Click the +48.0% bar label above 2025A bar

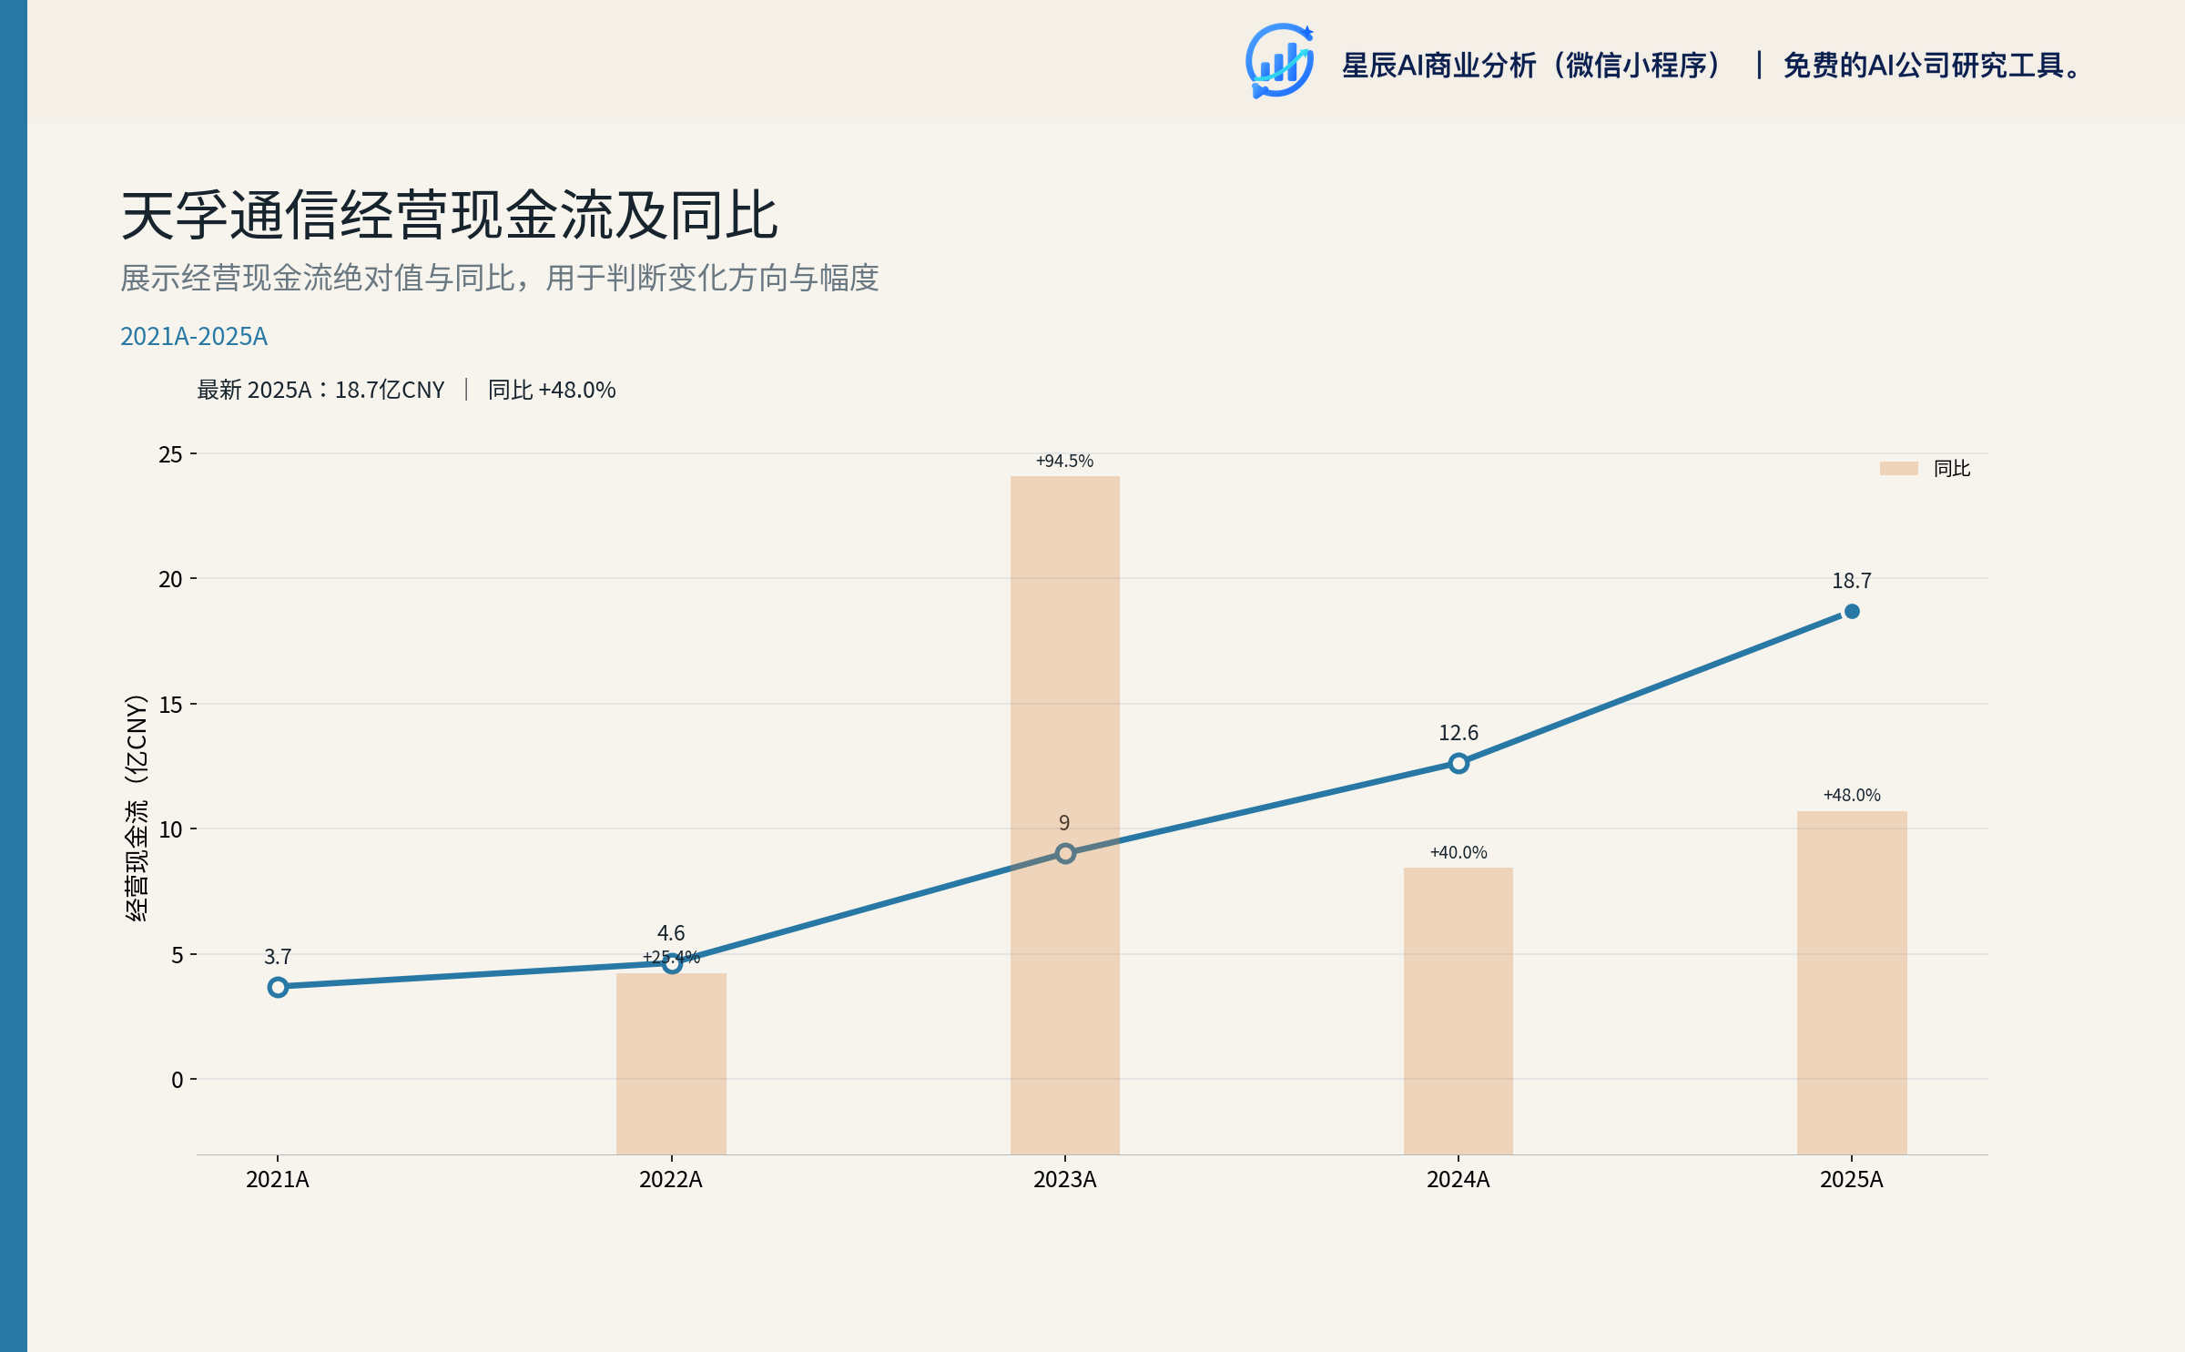[1852, 795]
